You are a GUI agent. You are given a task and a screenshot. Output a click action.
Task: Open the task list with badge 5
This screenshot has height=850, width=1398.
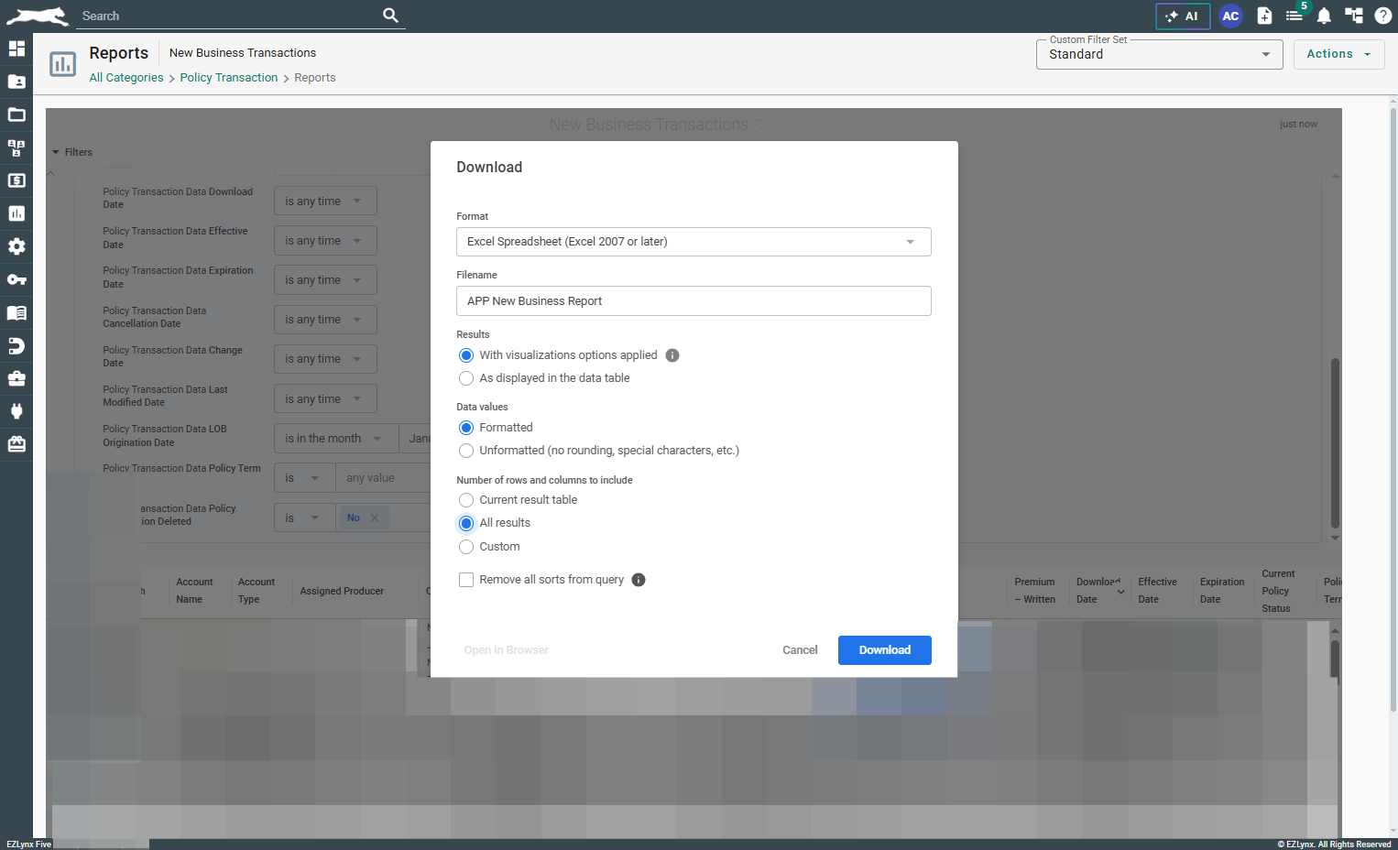pyautogui.click(x=1294, y=16)
